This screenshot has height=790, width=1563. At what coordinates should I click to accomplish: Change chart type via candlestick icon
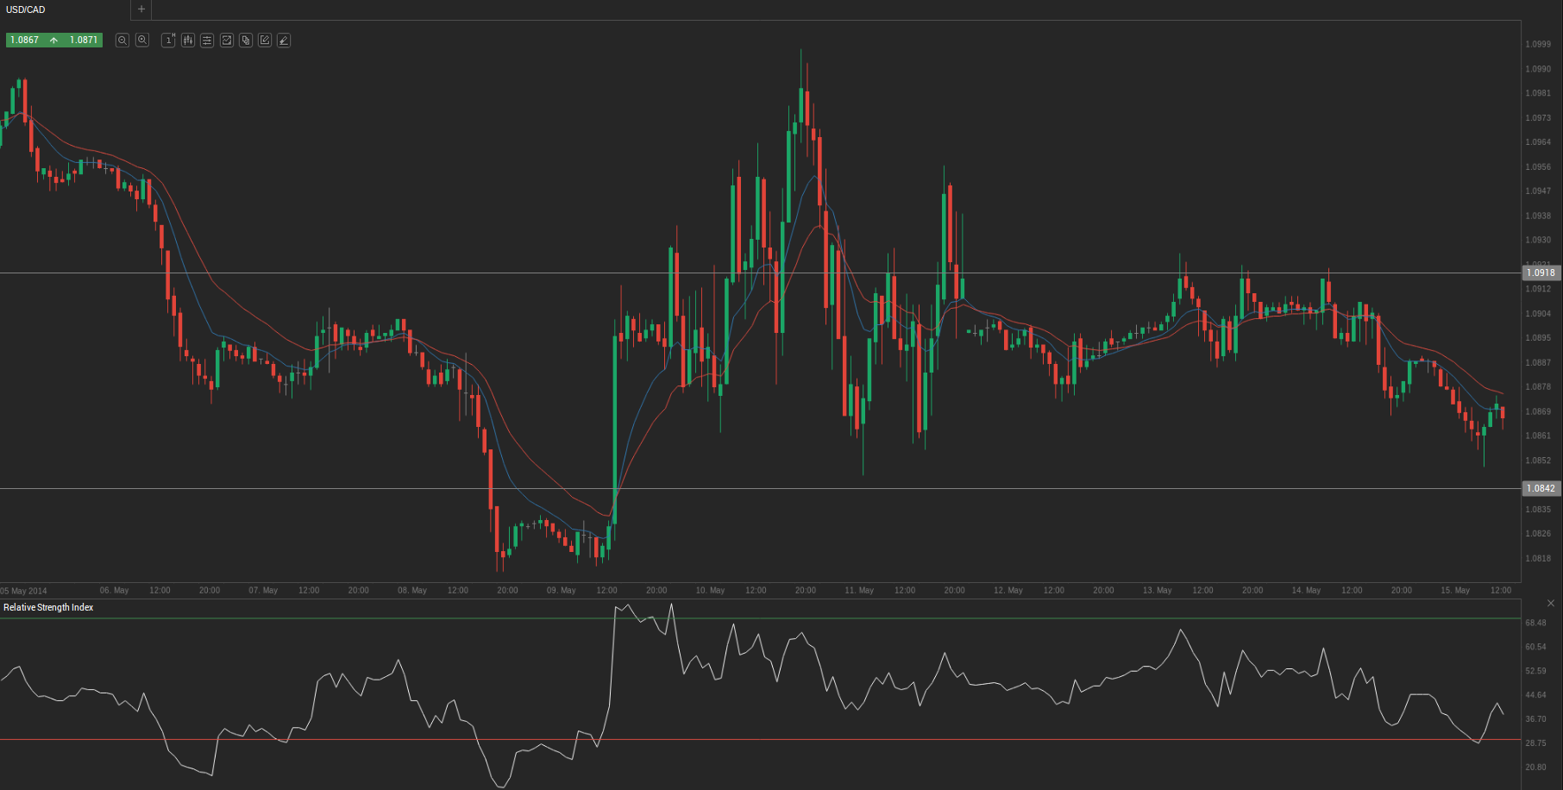click(188, 41)
